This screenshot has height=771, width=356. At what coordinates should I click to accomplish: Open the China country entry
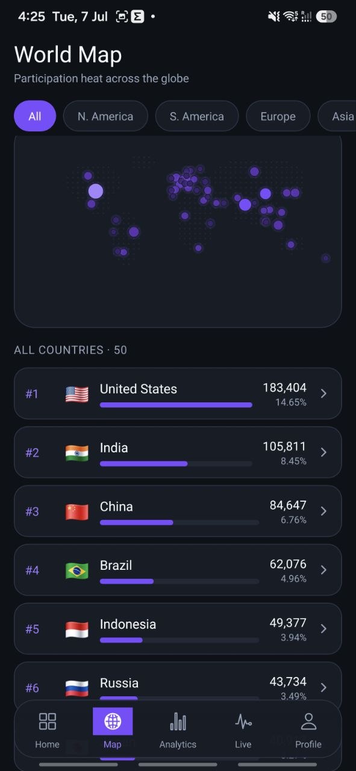tap(178, 511)
